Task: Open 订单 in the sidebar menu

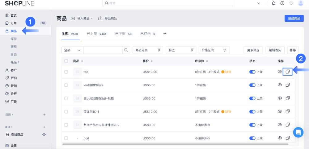Action: pyautogui.click(x=14, y=23)
